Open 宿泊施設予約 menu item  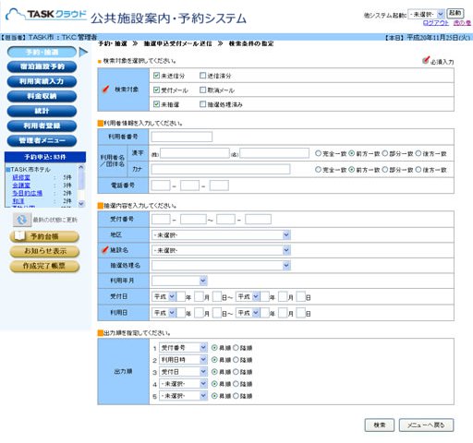coord(42,66)
